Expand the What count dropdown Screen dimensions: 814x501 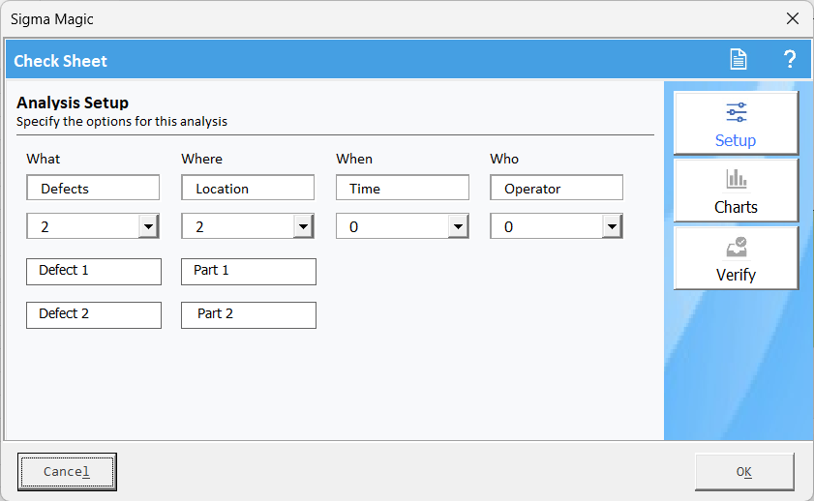click(x=148, y=226)
